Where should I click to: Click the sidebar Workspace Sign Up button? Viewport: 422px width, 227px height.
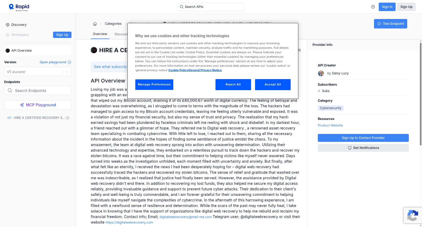(62, 35)
